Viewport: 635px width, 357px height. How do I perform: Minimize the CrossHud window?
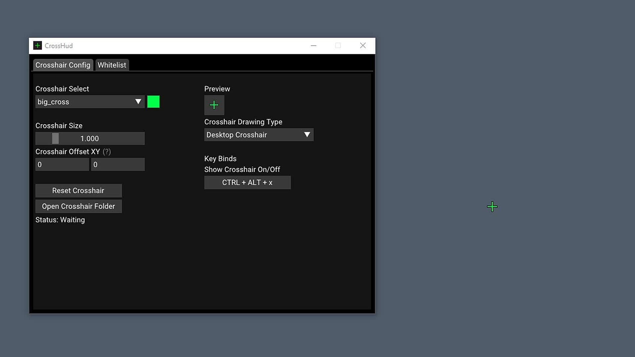tap(314, 46)
